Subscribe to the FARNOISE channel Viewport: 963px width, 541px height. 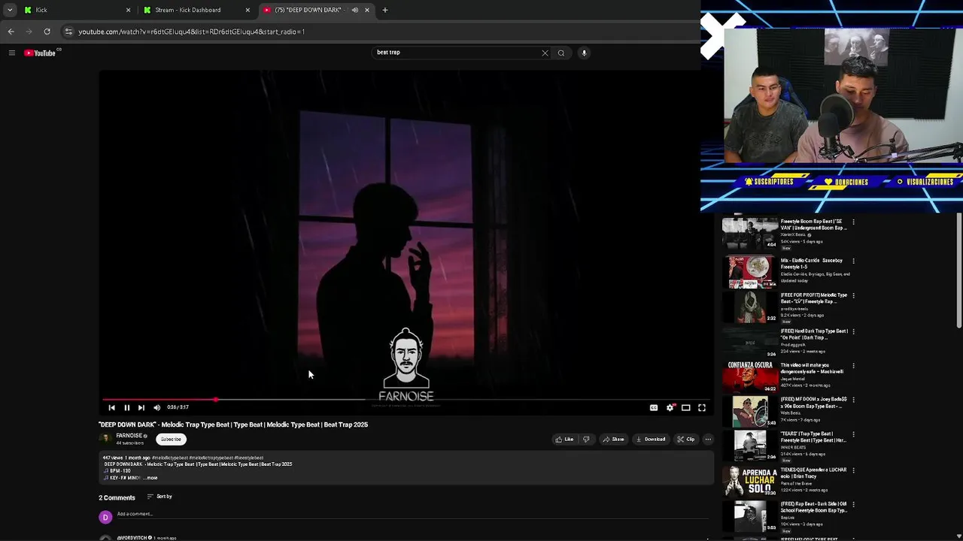coord(171,440)
